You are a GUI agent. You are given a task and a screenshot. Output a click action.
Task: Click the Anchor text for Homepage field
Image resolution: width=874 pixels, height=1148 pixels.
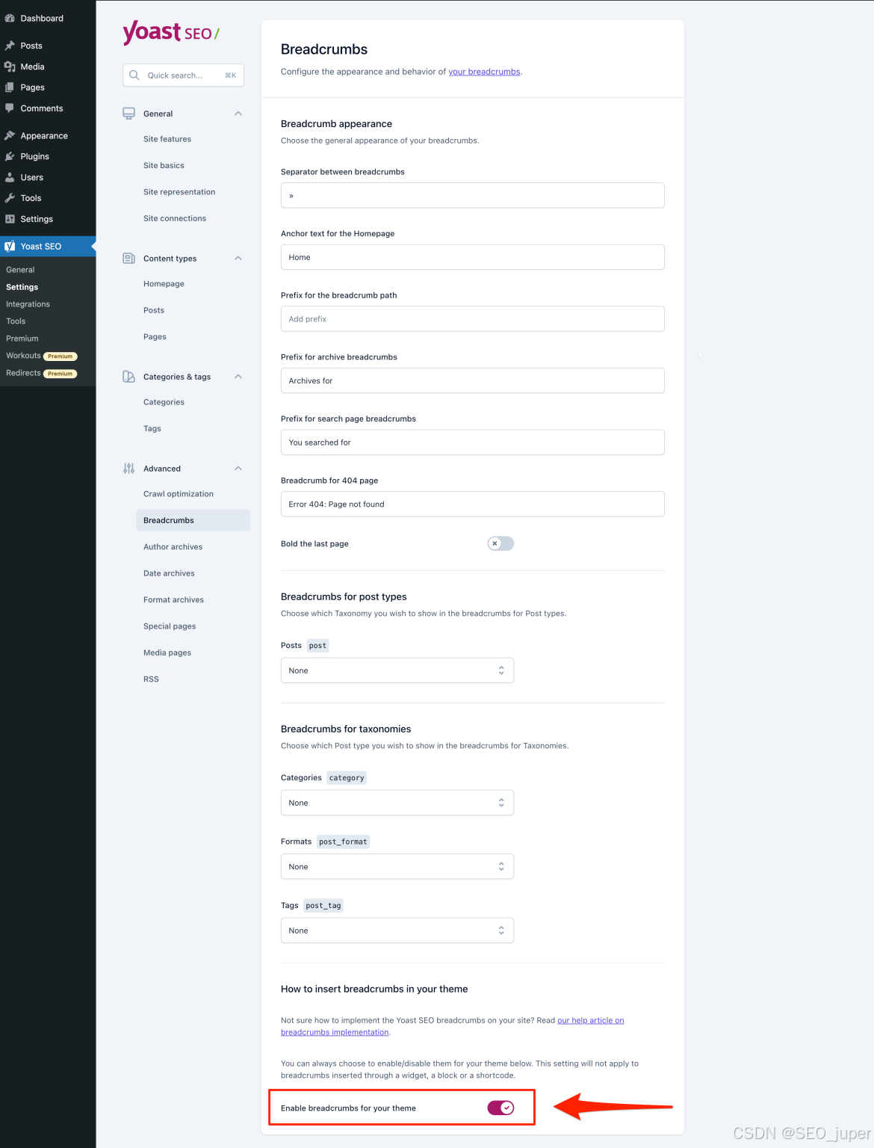[x=473, y=257]
